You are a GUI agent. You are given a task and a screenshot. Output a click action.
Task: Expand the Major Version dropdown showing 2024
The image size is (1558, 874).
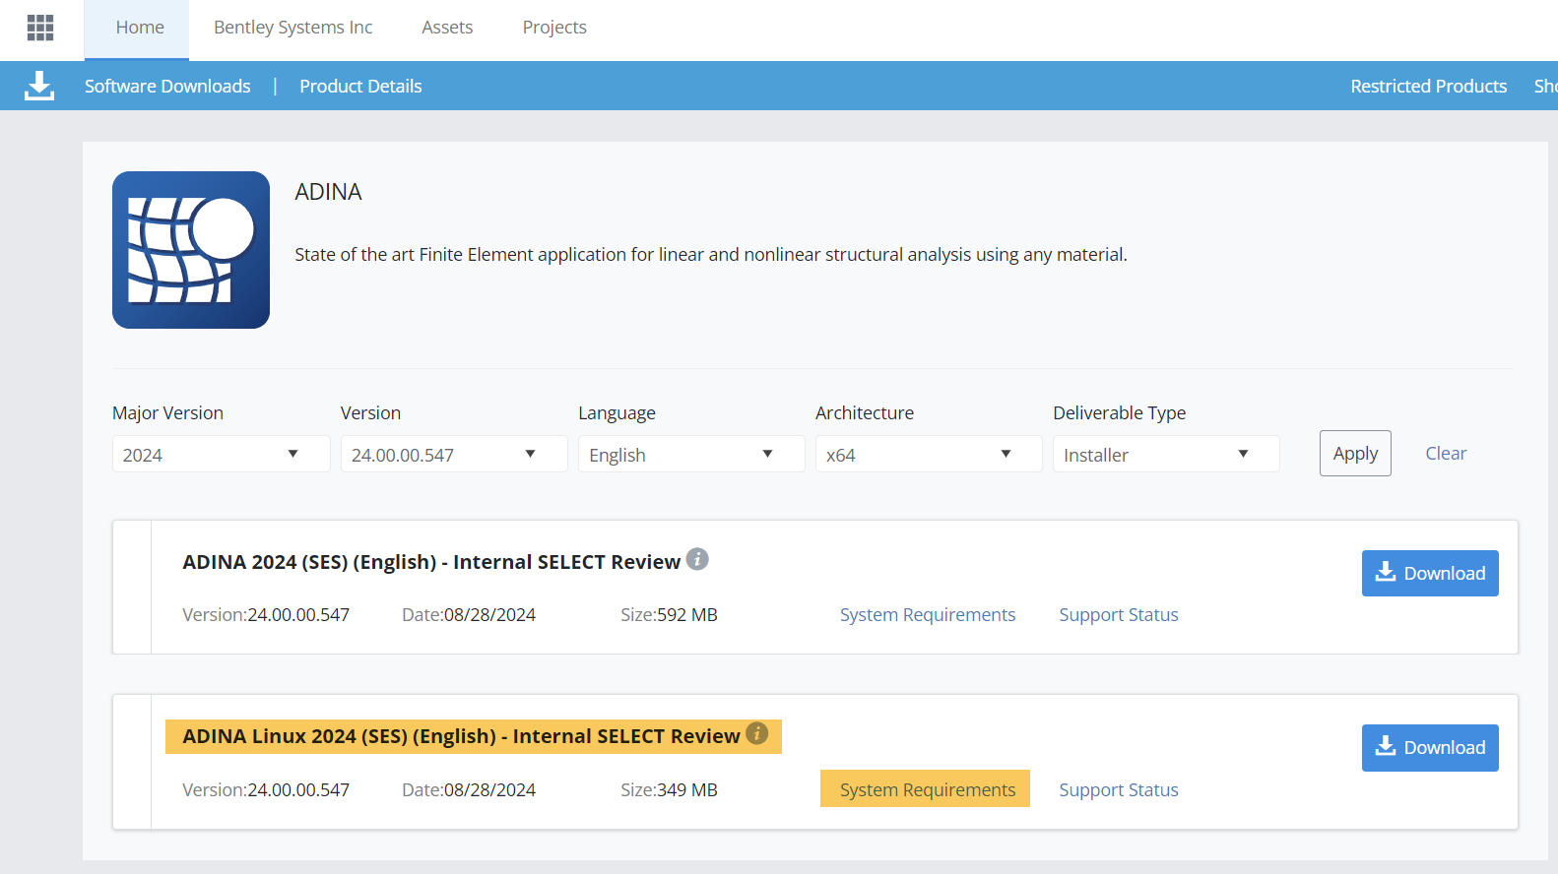pyautogui.click(x=222, y=454)
